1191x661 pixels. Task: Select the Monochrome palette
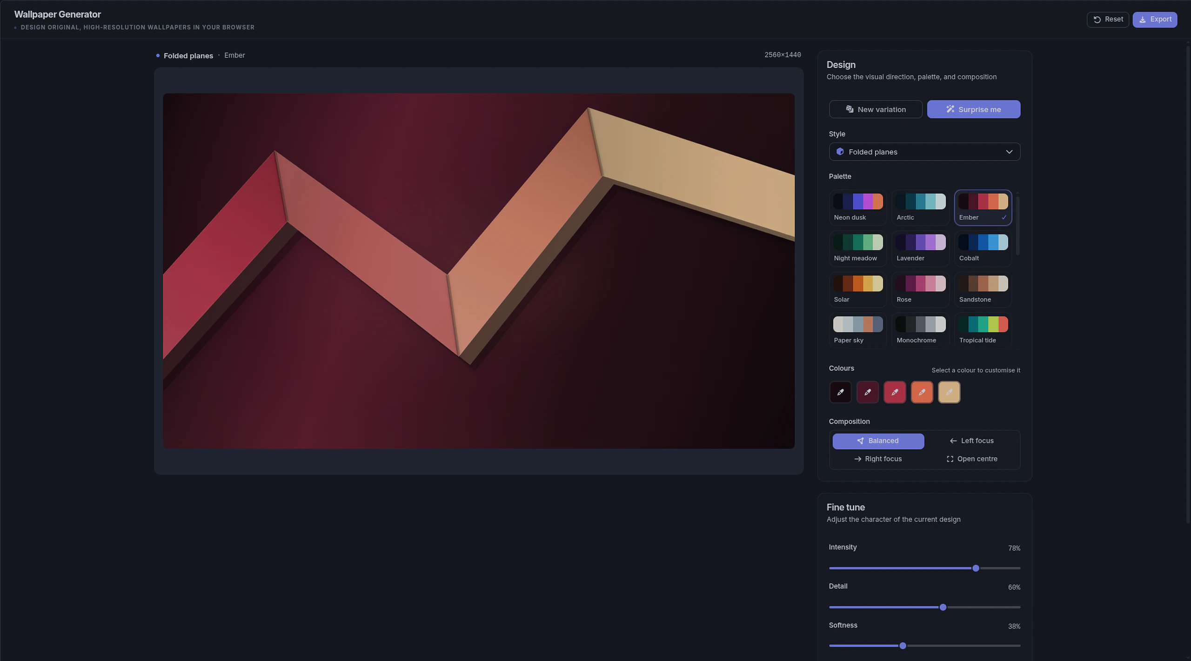point(920,330)
